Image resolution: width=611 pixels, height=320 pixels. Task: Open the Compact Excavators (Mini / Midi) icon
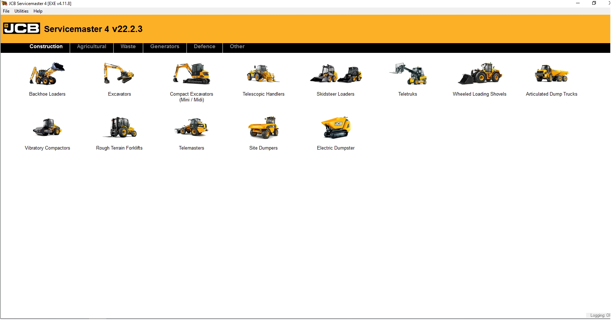pos(192,74)
